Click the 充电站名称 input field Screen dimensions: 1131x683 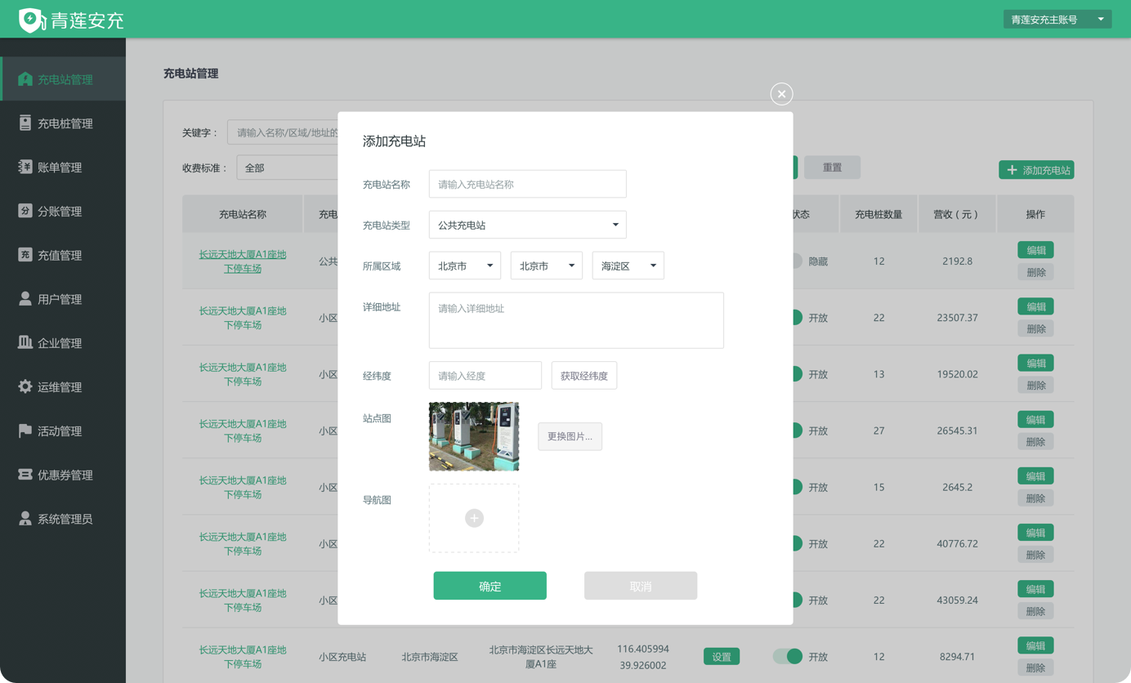click(527, 185)
